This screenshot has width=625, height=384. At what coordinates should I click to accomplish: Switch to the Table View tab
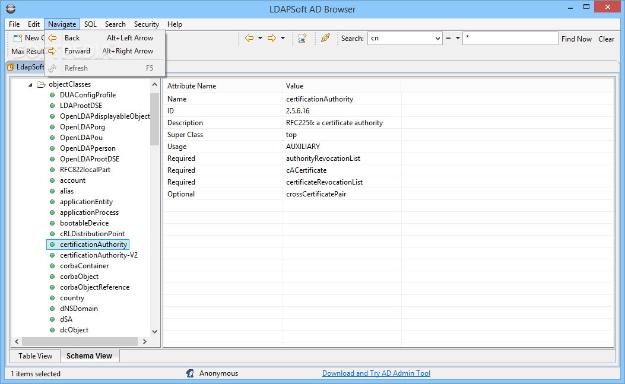[x=35, y=356]
